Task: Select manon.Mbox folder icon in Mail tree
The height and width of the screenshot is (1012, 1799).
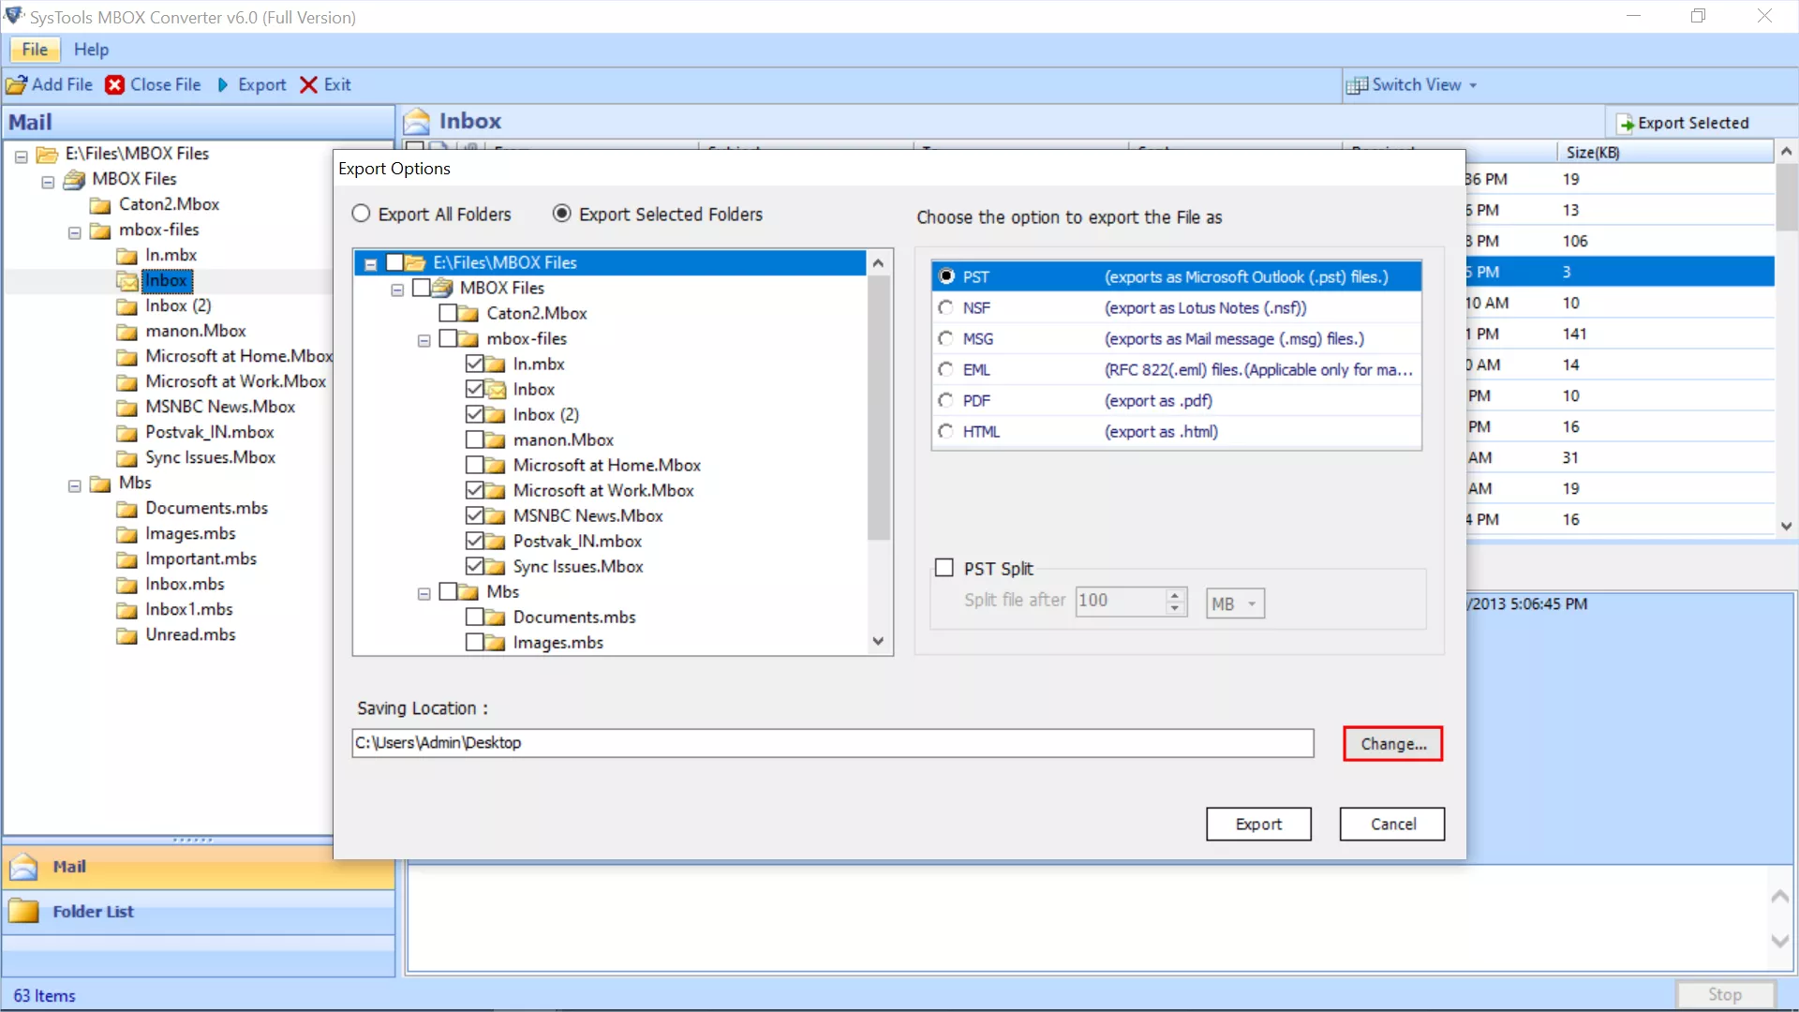Action: tap(127, 332)
